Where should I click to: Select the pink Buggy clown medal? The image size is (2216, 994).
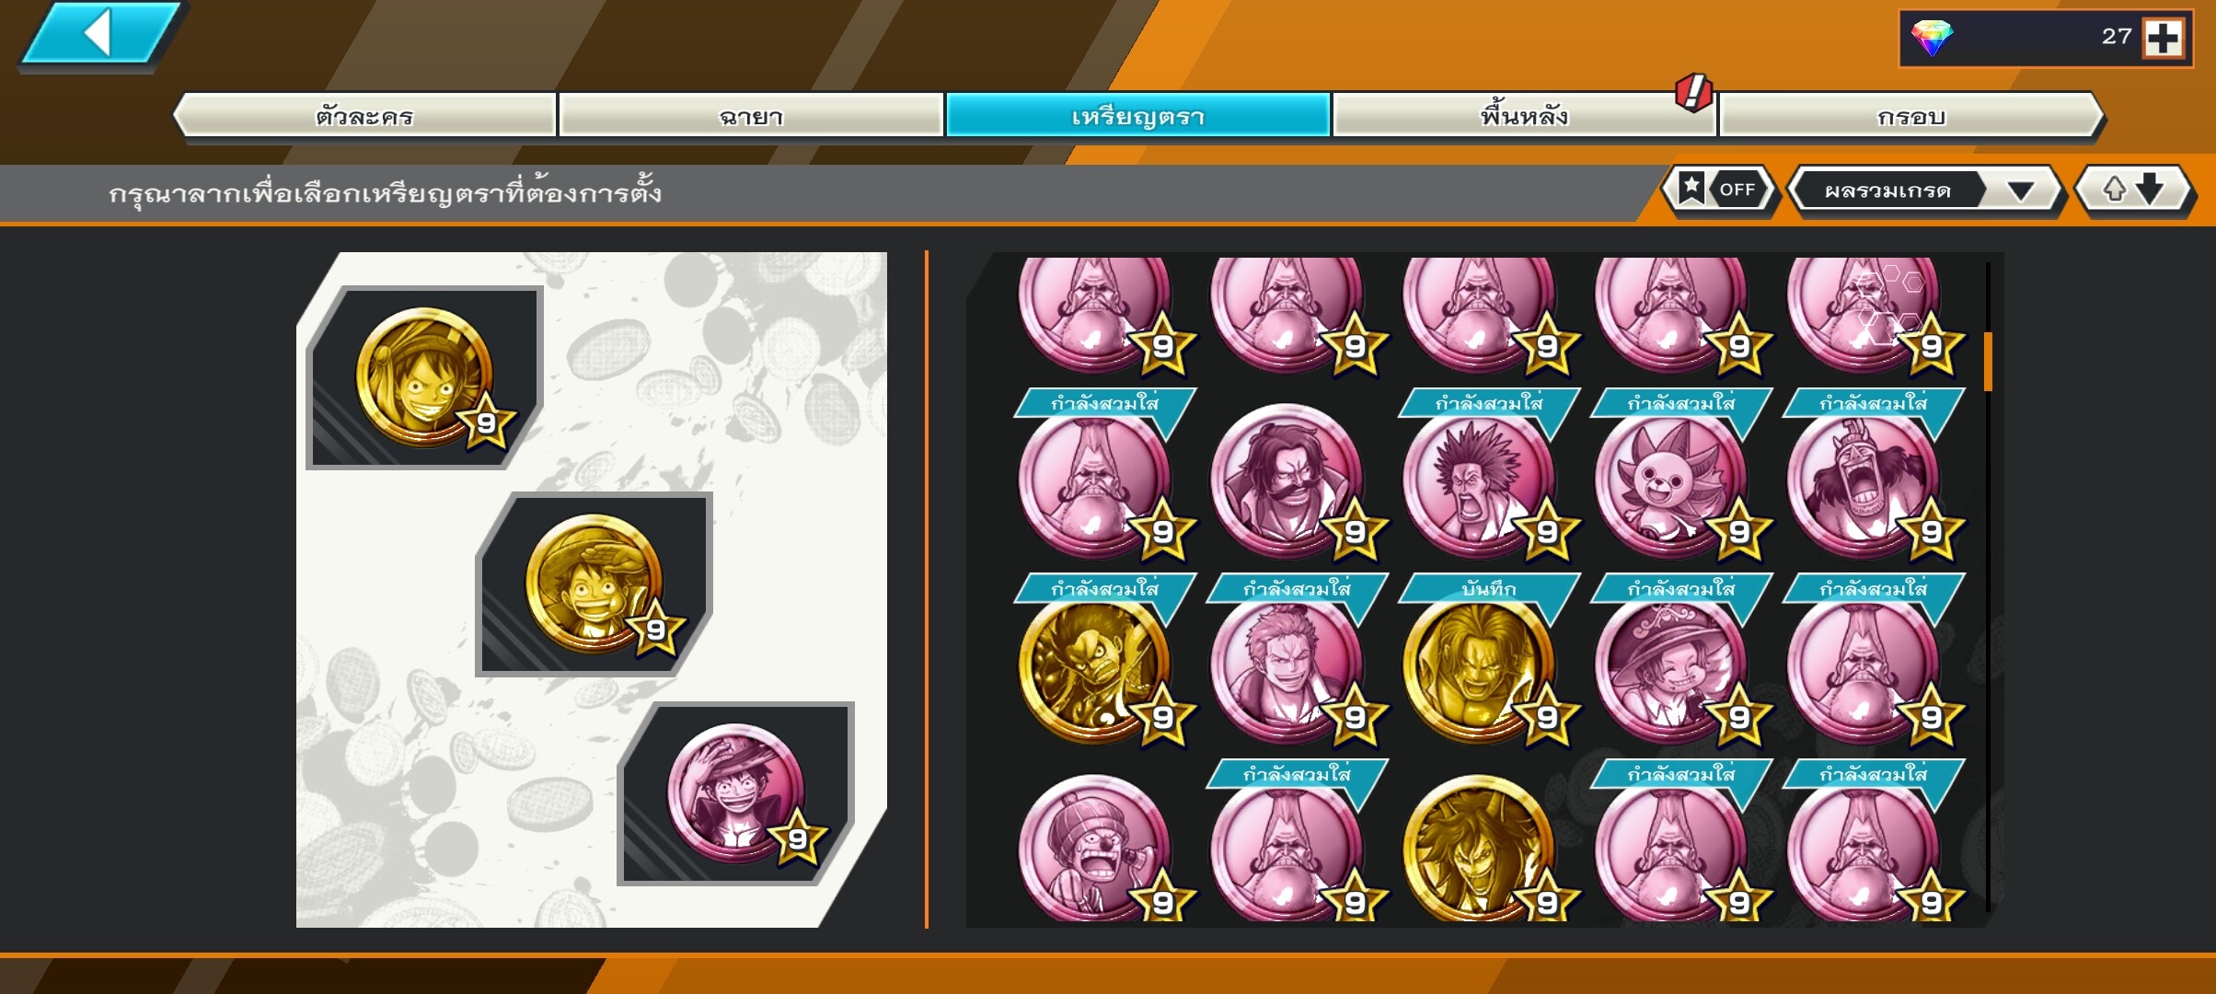[1097, 849]
